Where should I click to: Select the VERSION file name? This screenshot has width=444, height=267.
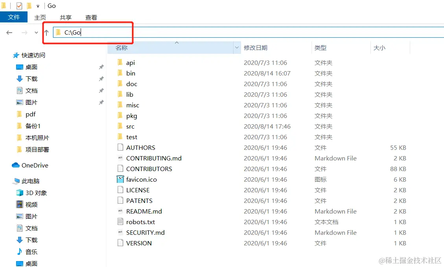point(139,243)
